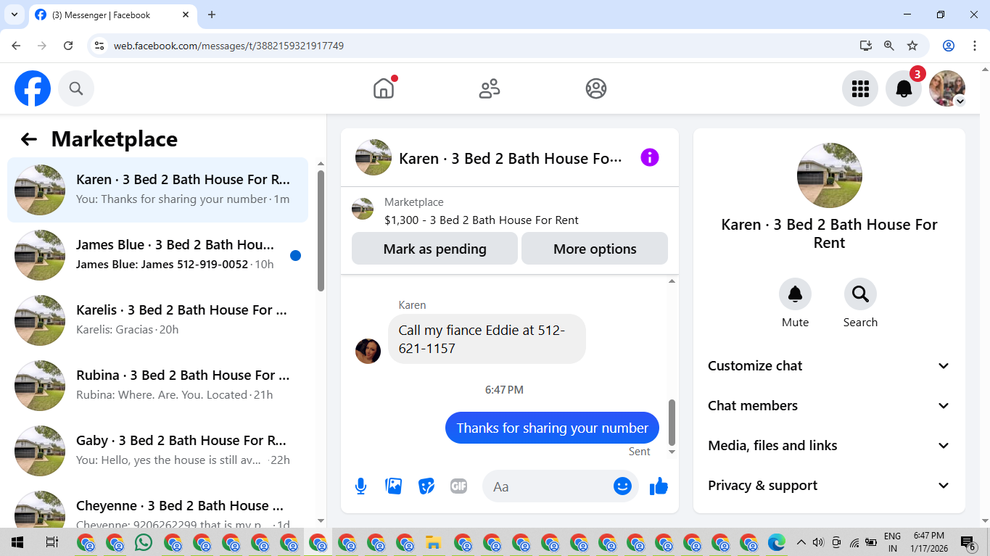The width and height of the screenshot is (990, 556).
Task: Open Karelis's conversation in the list
Action: tap(157, 320)
